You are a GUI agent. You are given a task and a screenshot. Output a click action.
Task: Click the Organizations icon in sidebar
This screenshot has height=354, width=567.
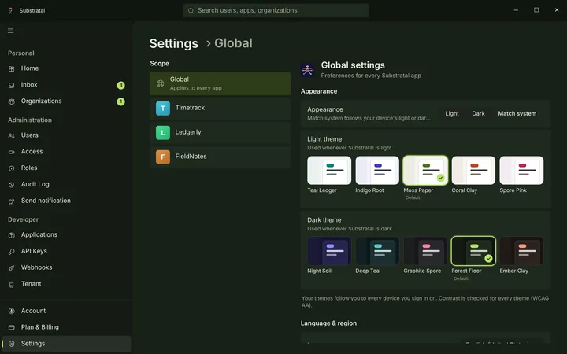[12, 101]
